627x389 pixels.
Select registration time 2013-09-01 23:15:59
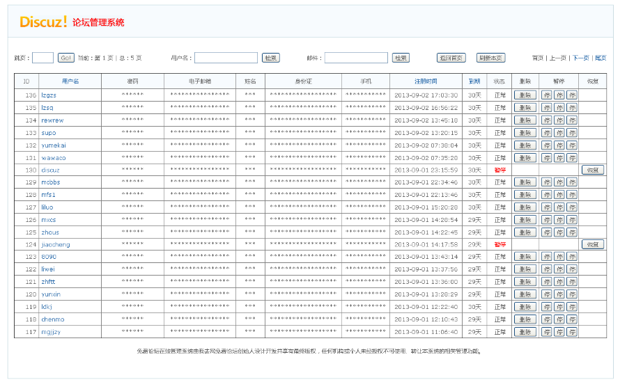click(x=426, y=170)
